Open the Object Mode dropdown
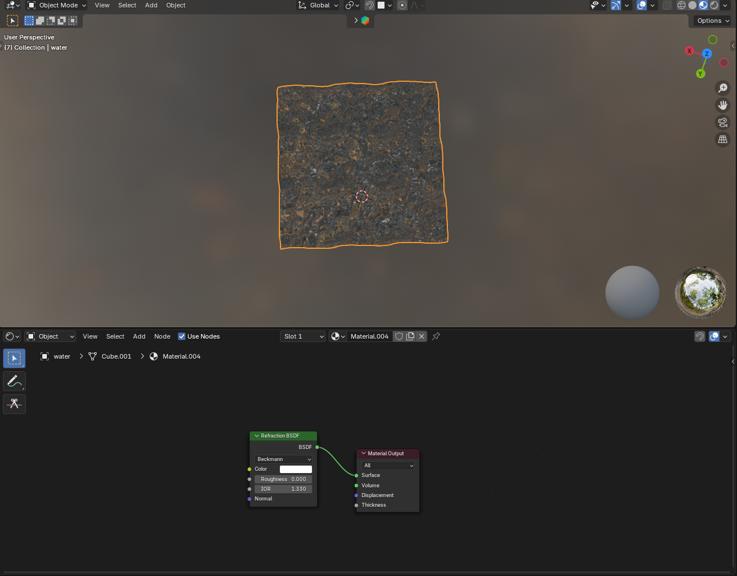Image resolution: width=737 pixels, height=576 pixels. (57, 5)
